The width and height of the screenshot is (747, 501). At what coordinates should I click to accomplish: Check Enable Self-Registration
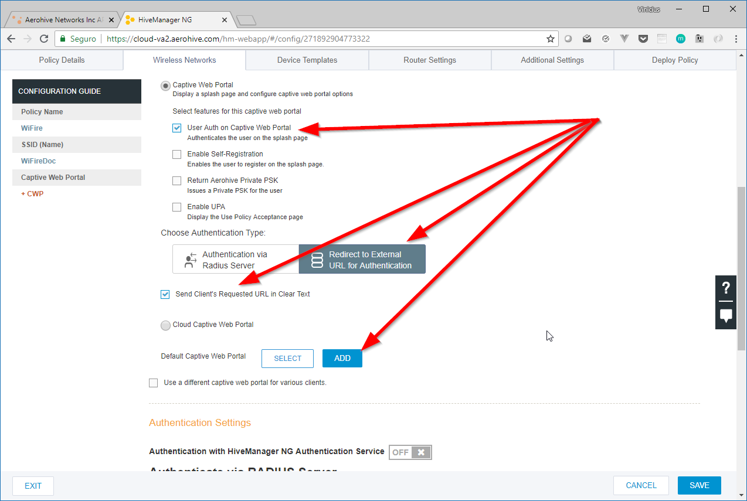(x=176, y=154)
